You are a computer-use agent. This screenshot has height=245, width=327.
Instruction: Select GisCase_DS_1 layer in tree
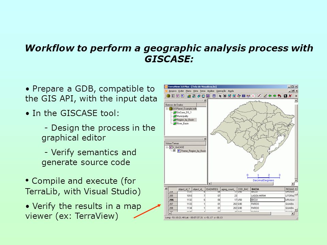[x=184, y=113]
